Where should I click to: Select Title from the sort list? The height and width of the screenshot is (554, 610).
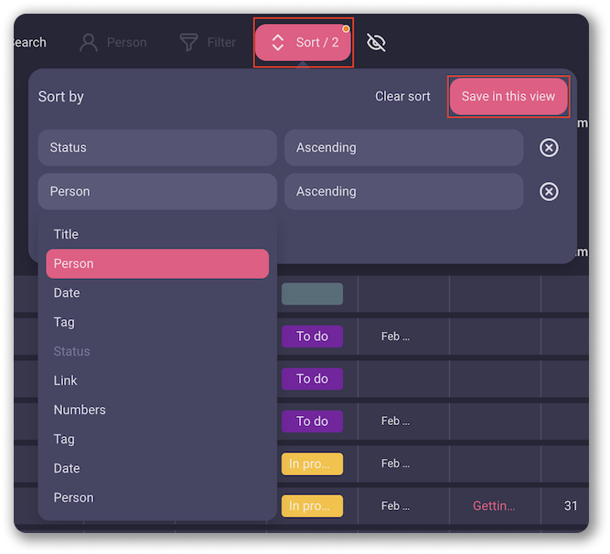[x=66, y=234]
